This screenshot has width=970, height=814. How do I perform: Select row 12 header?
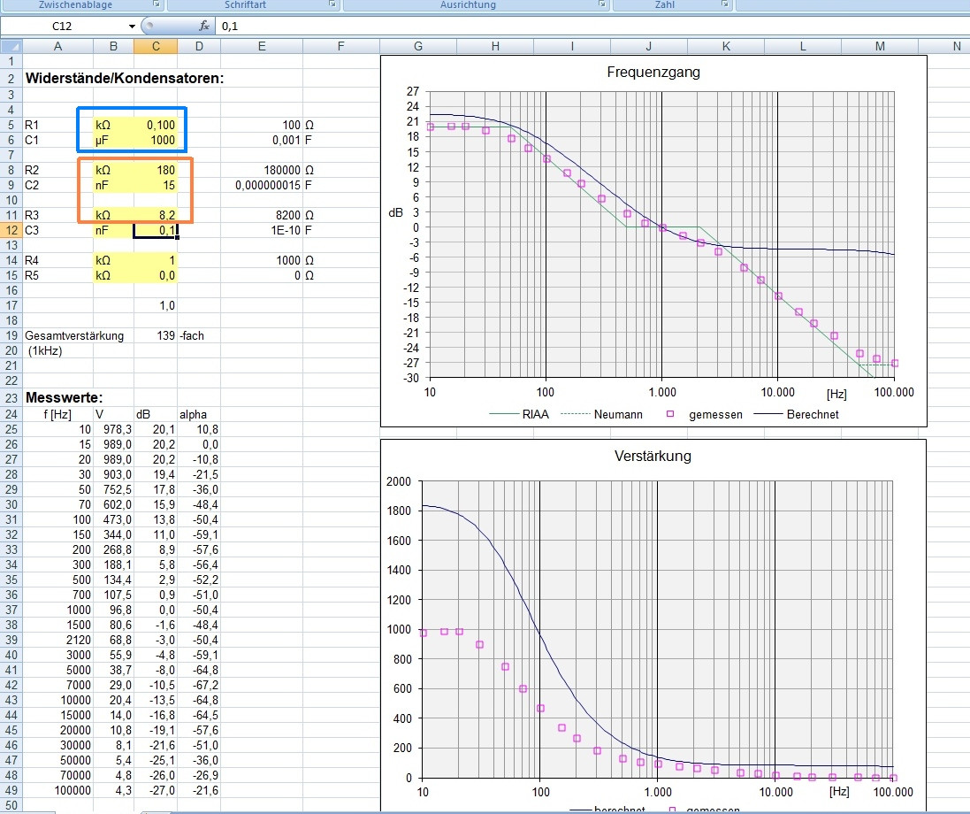coord(11,230)
